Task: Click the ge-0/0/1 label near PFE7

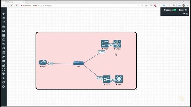Action: point(101,52)
